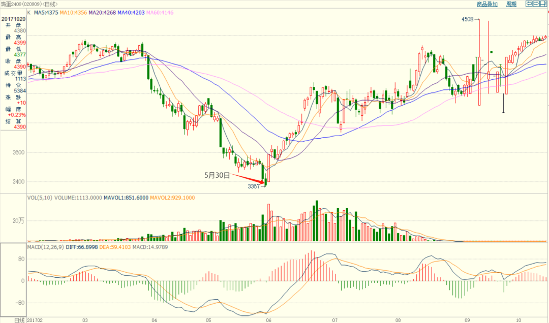Click the 5月30日 annotation text
The height and width of the screenshot is (323, 549).
(x=217, y=176)
